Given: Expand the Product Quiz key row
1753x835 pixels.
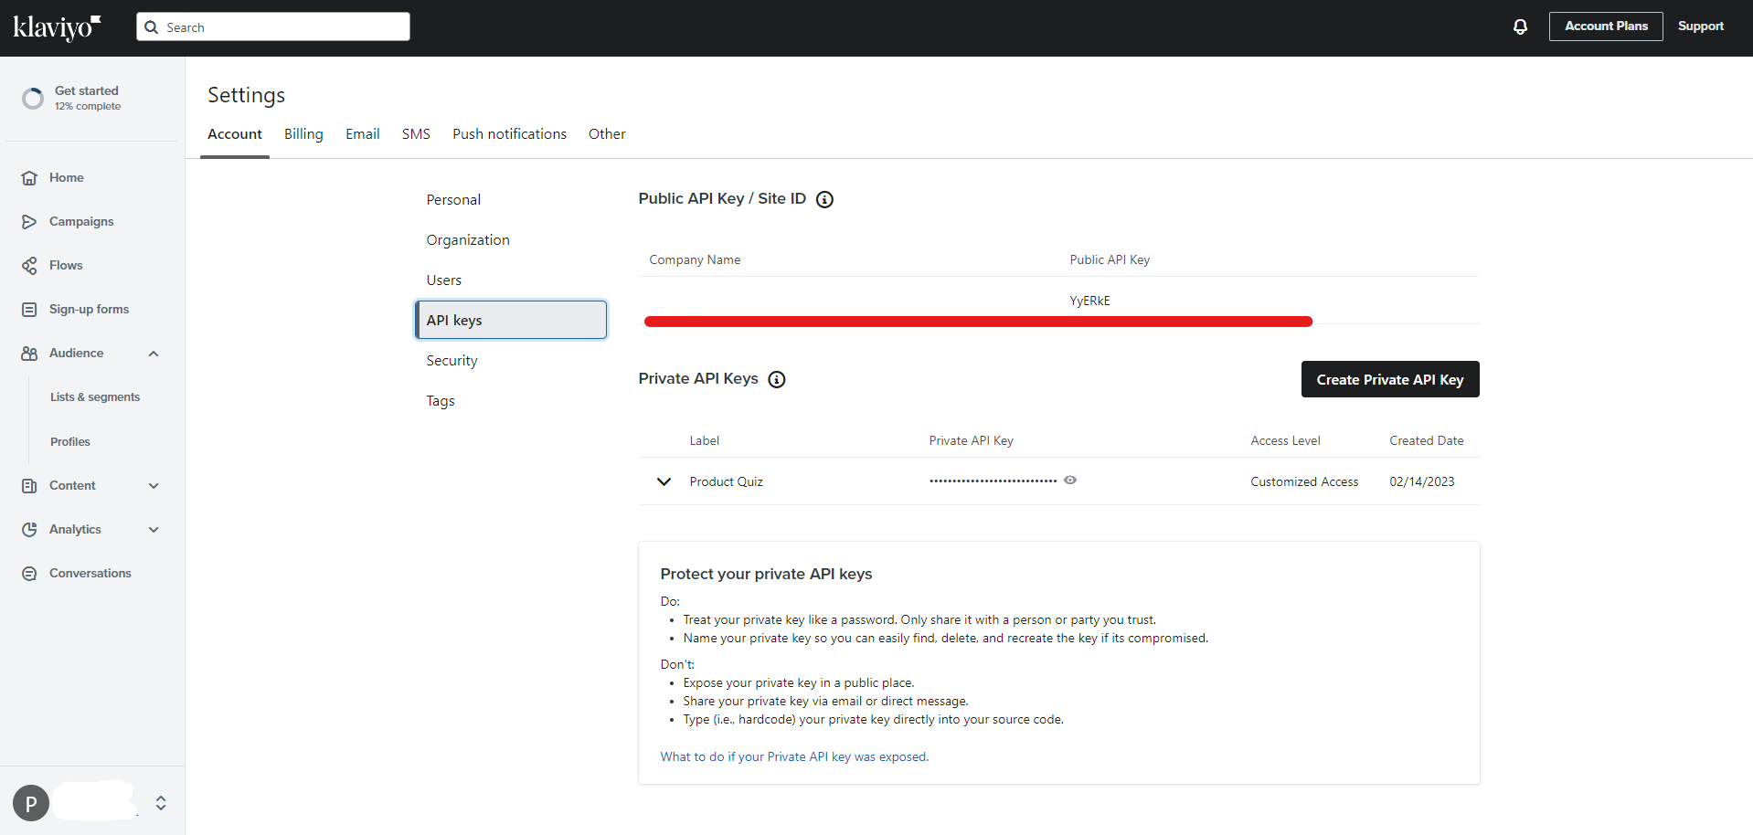Looking at the screenshot, I should [664, 481].
